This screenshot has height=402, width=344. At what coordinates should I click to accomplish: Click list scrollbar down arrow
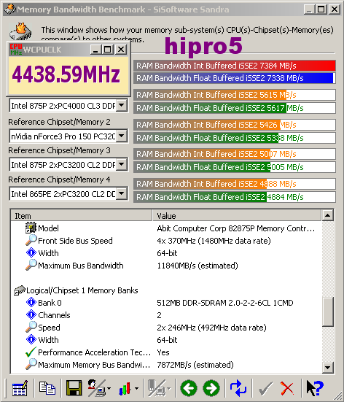[328, 368]
